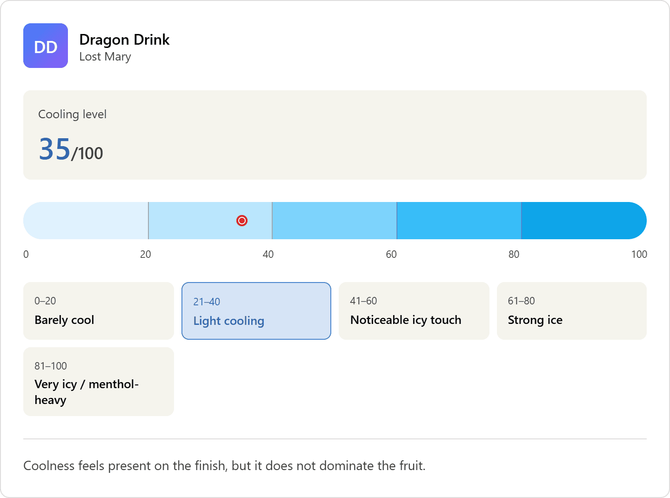The image size is (670, 498).
Task: Click the 21–40 segment of the bar
Action: coord(195,221)
